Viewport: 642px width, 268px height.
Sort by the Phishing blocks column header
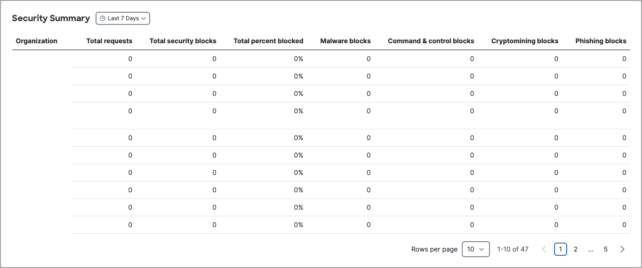point(601,41)
